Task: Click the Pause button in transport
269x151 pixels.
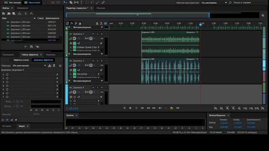Action: click(x=136, y=108)
